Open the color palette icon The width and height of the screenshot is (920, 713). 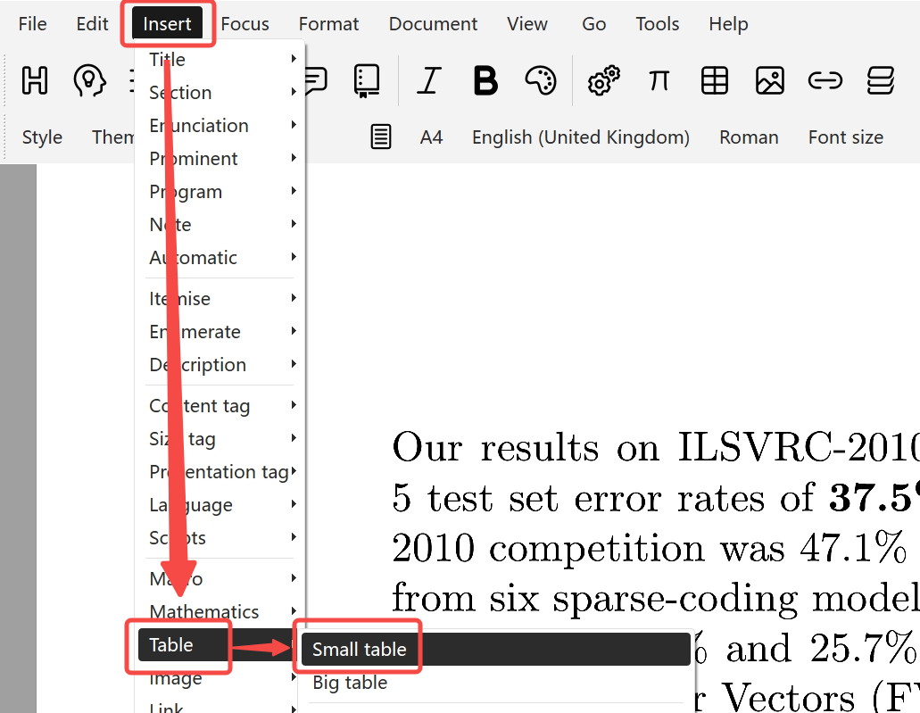click(541, 80)
